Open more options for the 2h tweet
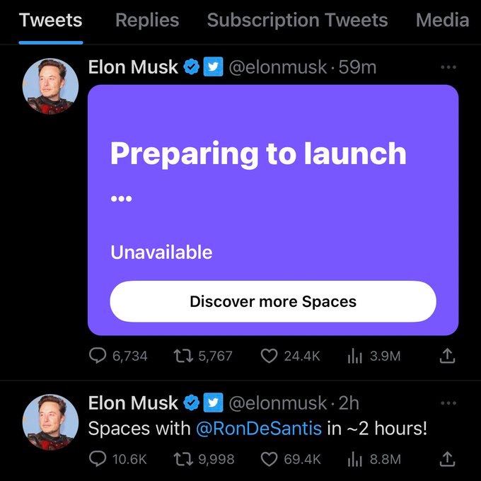Image resolution: width=481 pixels, height=481 pixels. coord(448,402)
